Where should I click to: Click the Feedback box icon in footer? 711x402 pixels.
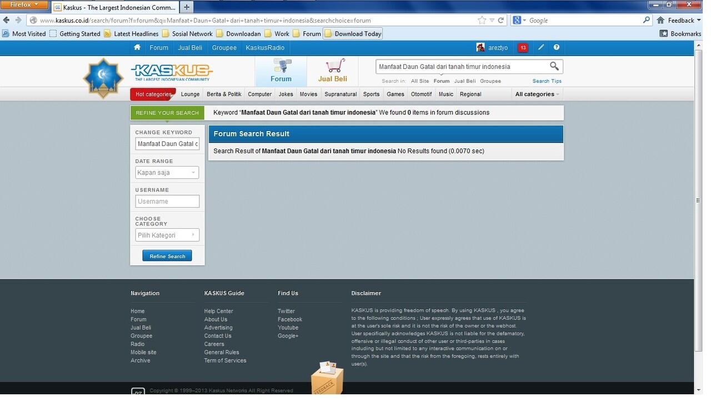click(327, 378)
